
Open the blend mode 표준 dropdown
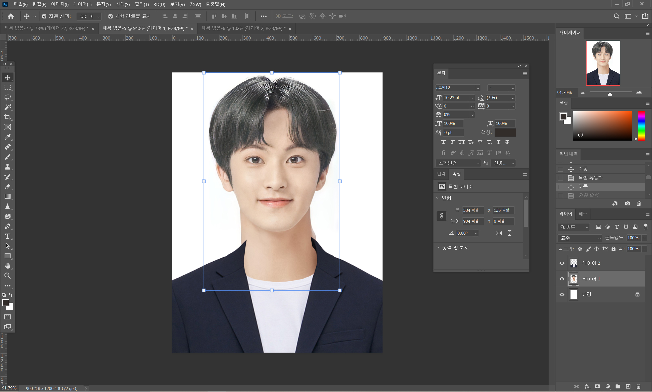coord(579,238)
